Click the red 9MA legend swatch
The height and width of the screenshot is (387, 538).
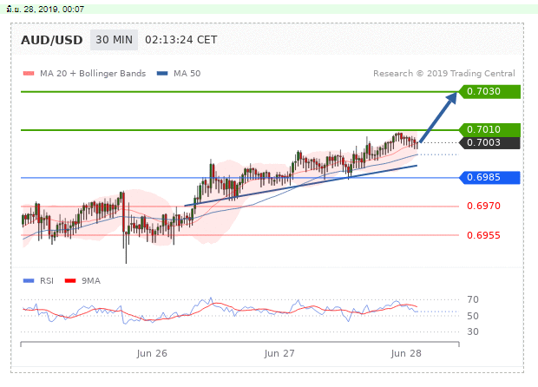[70, 281]
